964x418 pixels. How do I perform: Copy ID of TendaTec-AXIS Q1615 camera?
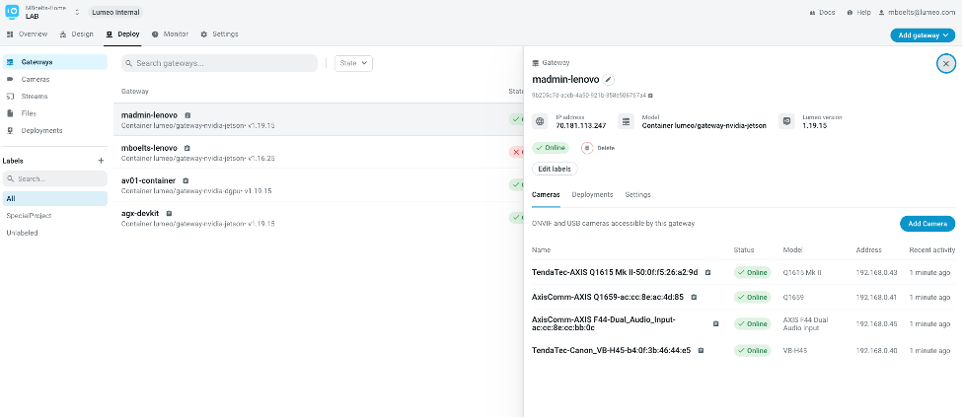pos(707,272)
